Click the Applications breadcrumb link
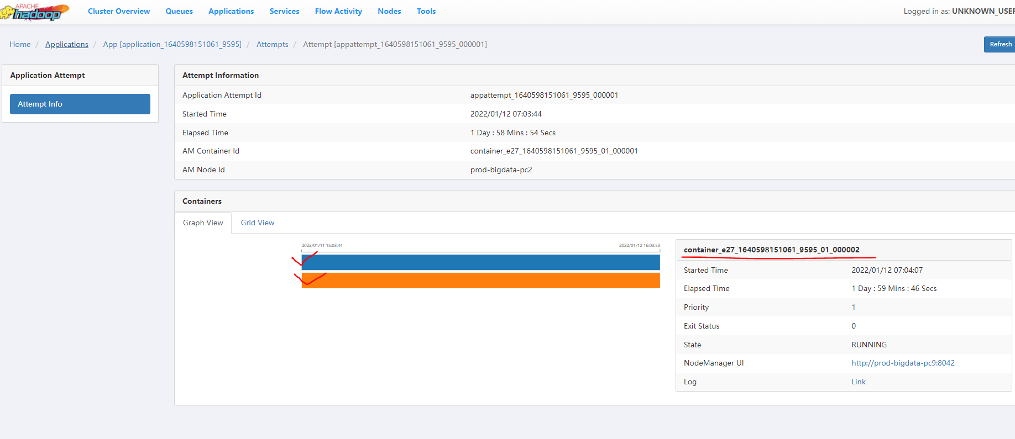The width and height of the screenshot is (1015, 439). (67, 44)
